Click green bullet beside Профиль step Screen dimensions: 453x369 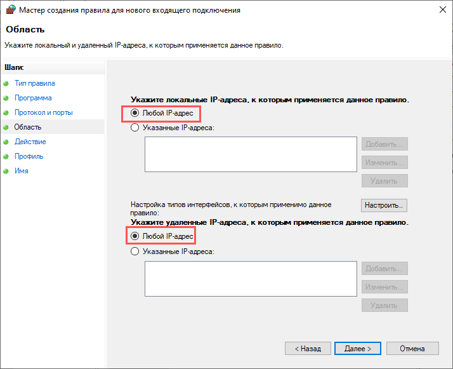(6, 156)
